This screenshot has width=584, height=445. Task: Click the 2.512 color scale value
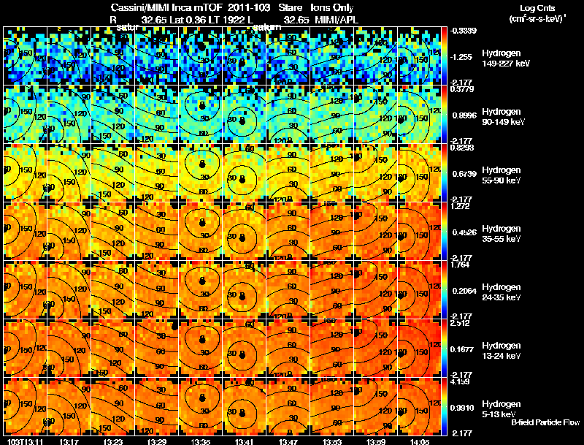[x=460, y=324]
